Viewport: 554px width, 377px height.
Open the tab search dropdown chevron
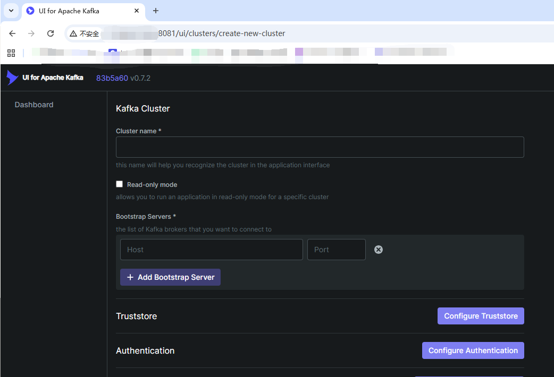coord(11,11)
